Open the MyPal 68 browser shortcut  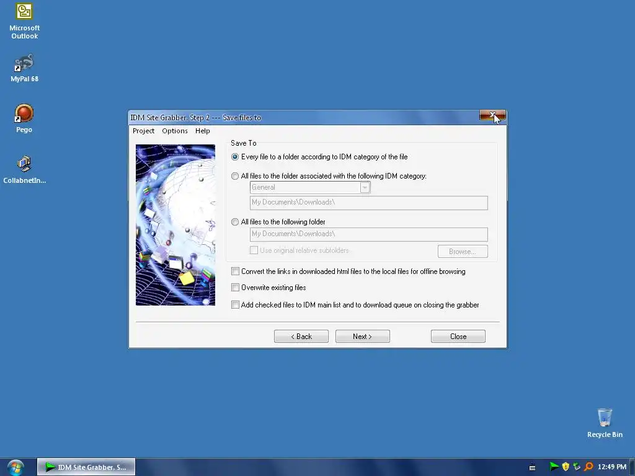tap(24, 68)
